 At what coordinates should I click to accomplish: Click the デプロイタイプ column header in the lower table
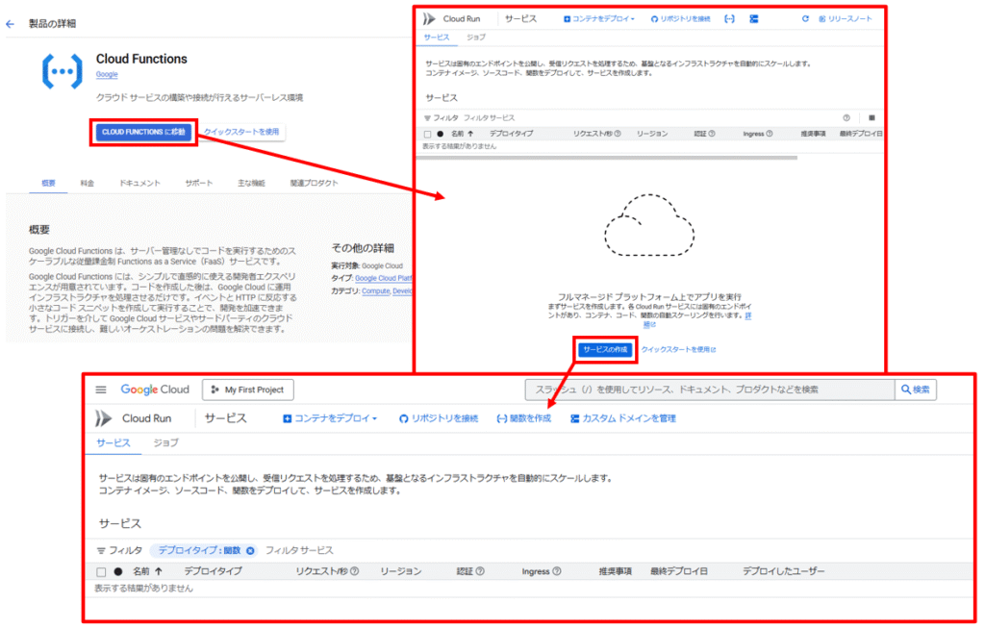point(213,571)
